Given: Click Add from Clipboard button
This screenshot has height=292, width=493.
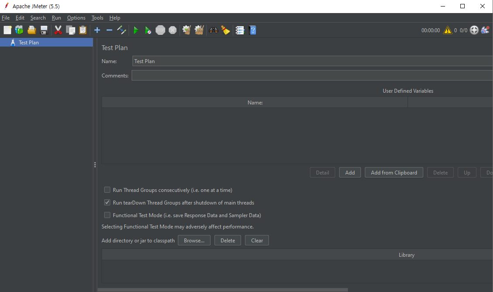Looking at the screenshot, I should 394,172.
